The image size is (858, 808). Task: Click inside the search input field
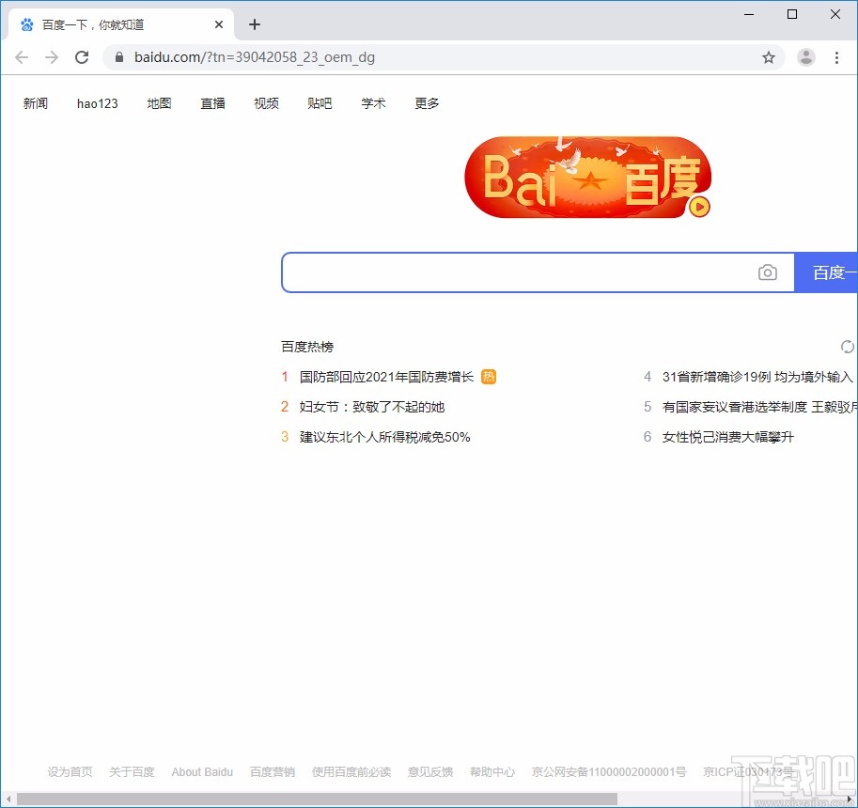coord(517,272)
